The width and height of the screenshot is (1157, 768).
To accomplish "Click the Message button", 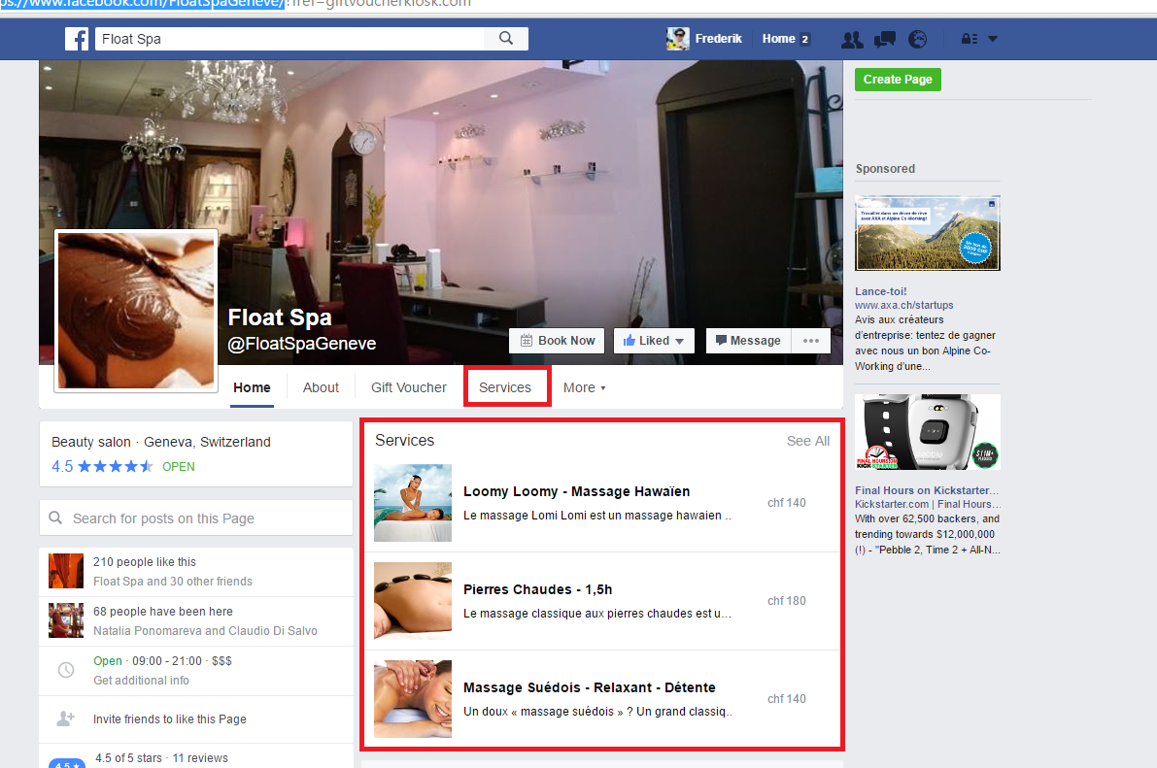I will pyautogui.click(x=748, y=340).
